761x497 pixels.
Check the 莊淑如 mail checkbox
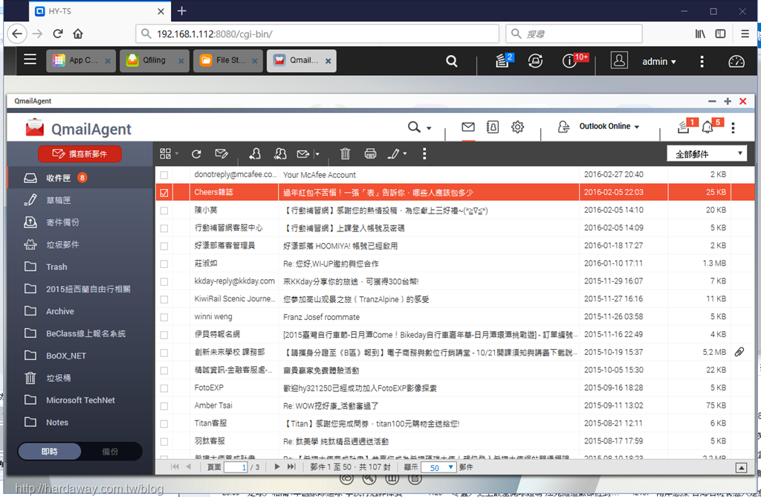click(x=164, y=264)
